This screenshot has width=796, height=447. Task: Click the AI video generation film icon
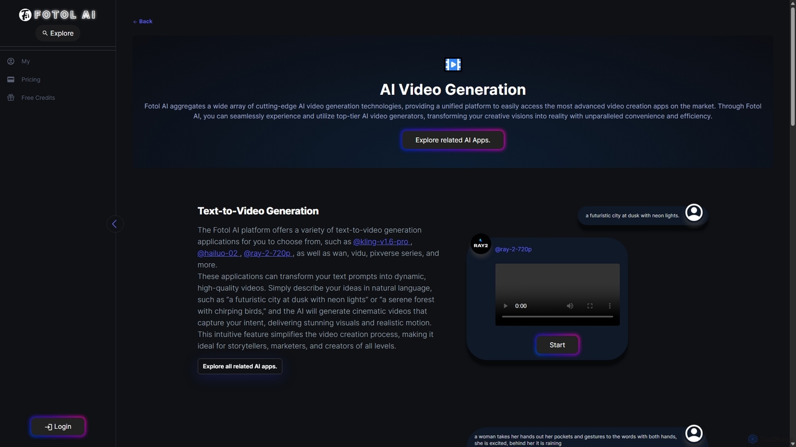pyautogui.click(x=453, y=65)
